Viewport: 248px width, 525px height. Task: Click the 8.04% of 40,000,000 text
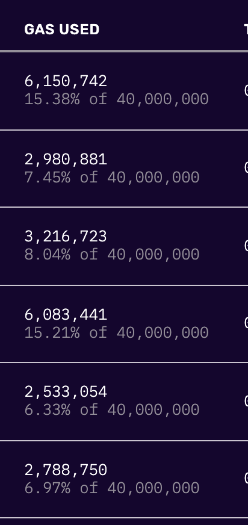[x=112, y=255]
